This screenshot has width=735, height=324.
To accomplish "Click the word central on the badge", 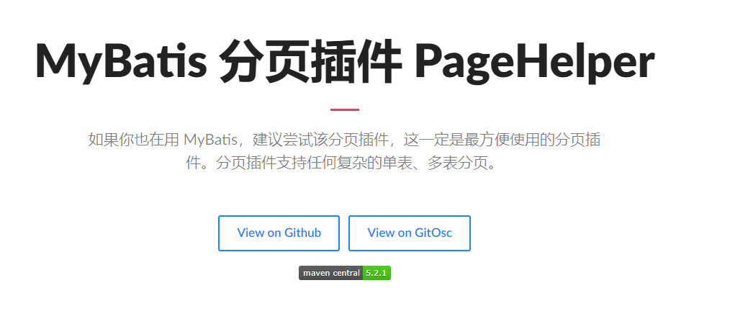I will (x=346, y=273).
